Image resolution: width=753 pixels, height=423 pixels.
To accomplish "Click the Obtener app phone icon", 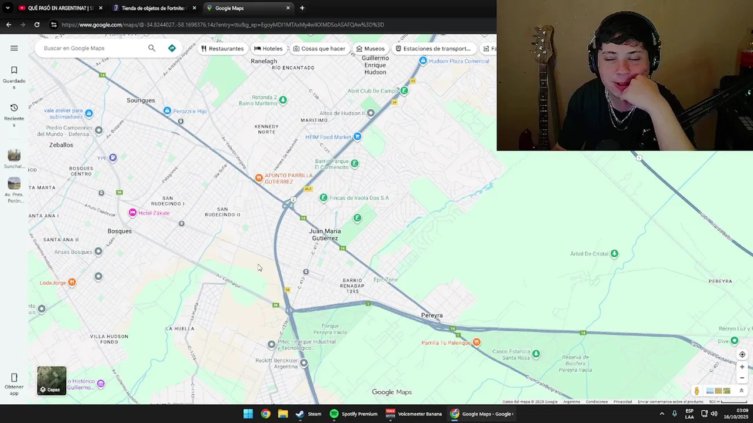I will click(x=14, y=378).
